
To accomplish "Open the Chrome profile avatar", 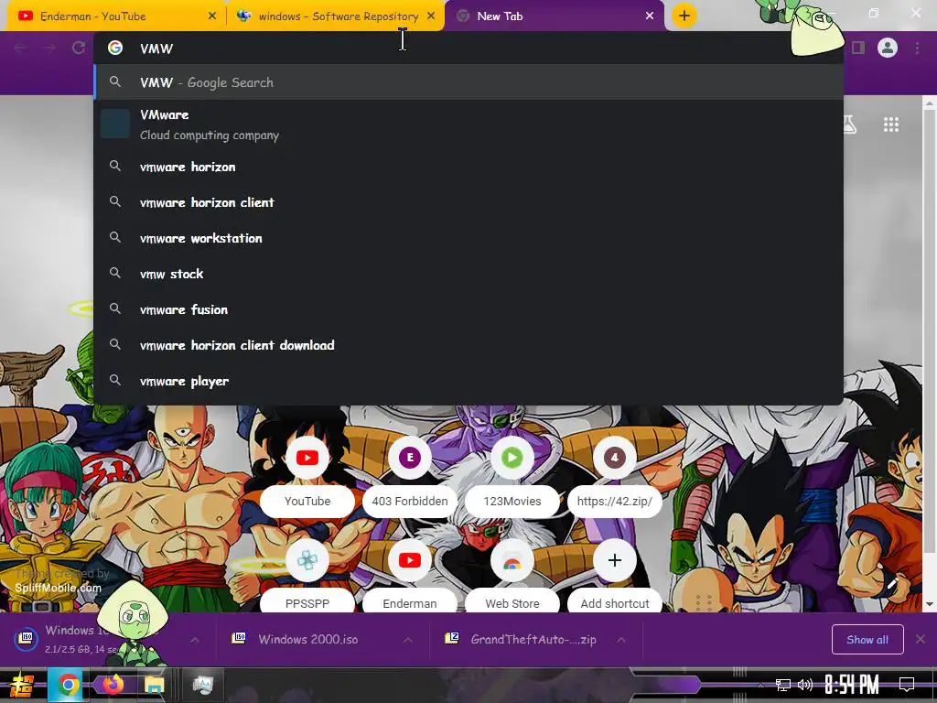I will [x=888, y=48].
